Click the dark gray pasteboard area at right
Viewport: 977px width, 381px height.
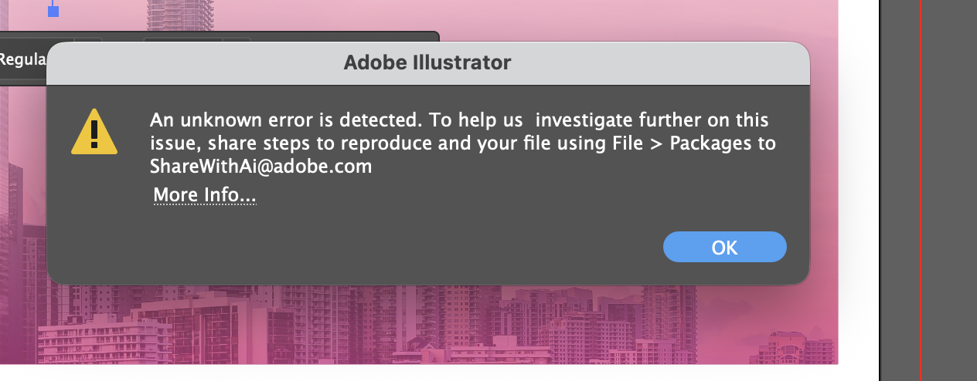tap(949, 193)
